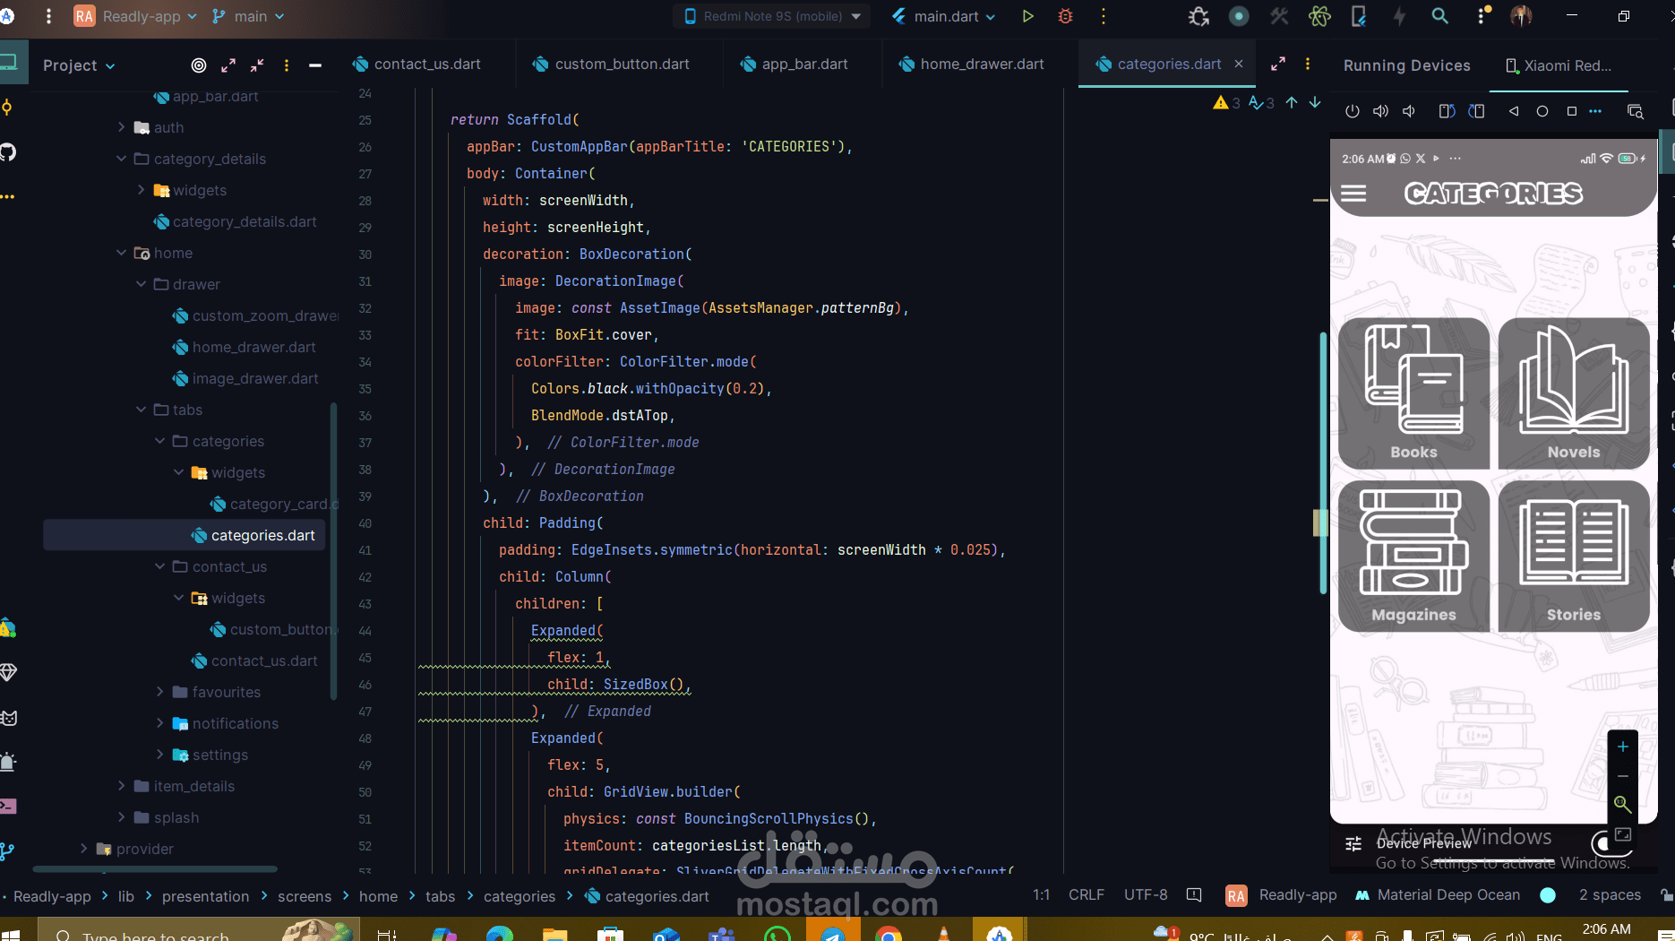
Task: Switch to contact_us.dart tab
Action: (417, 65)
